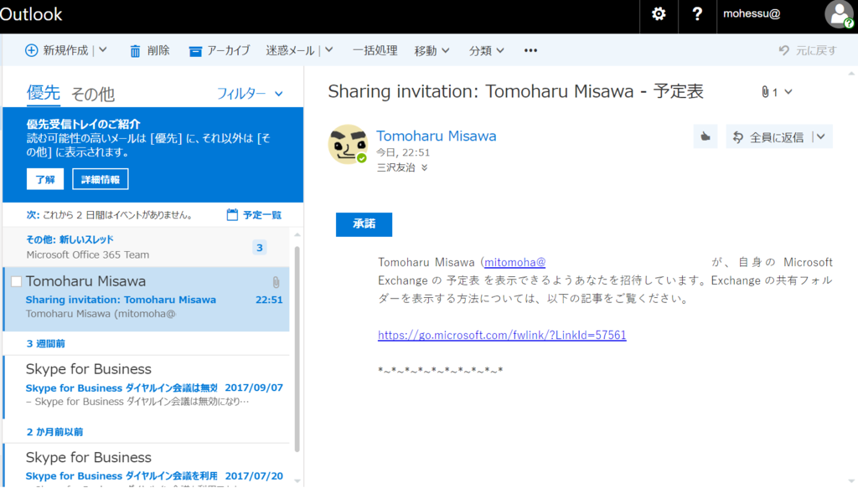
Task: Open the 分類 categories menu
Action: click(x=487, y=51)
